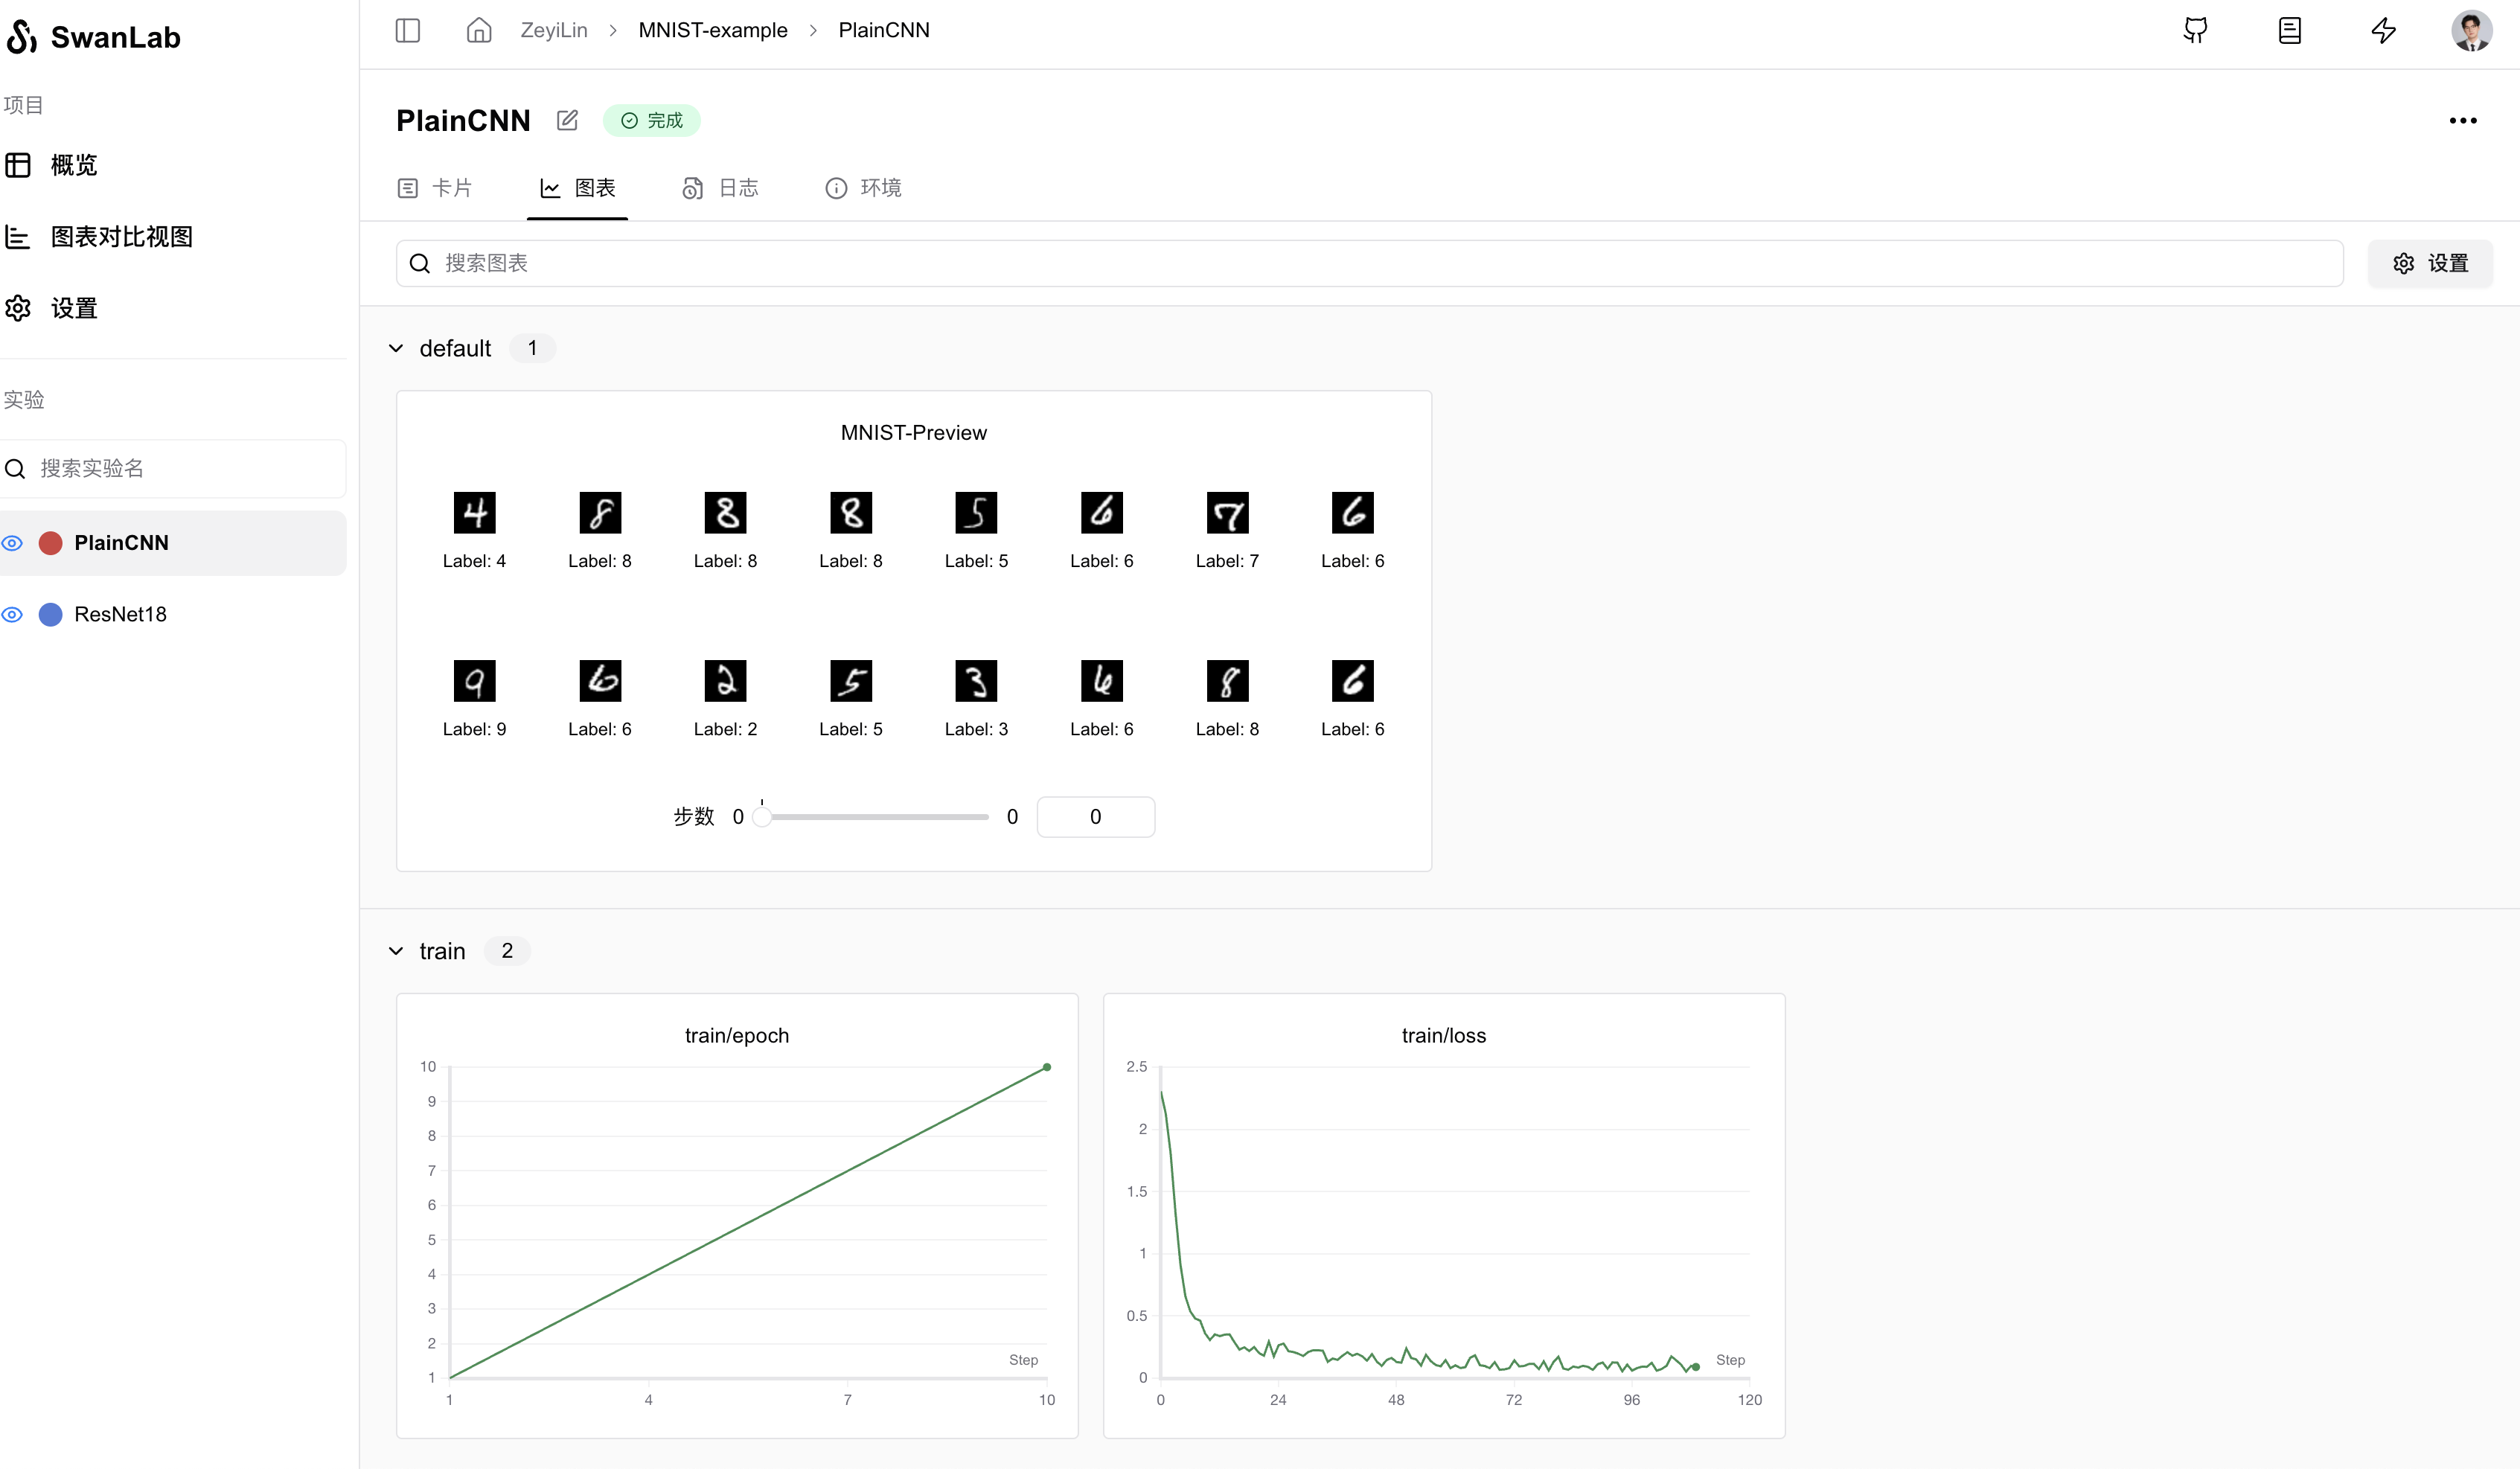Click the 步数 step slider handle
Screen dimensions: 2520x1469
click(762, 817)
